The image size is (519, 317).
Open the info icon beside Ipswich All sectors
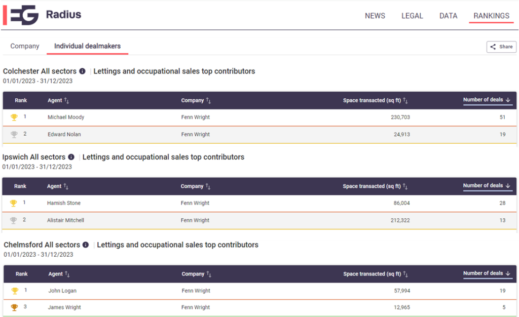pyautogui.click(x=71, y=157)
